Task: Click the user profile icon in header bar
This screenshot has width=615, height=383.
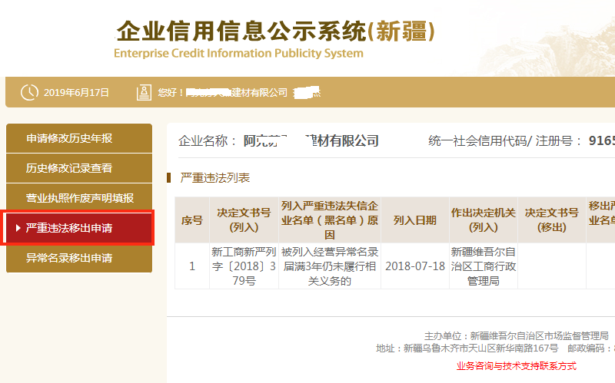Action: (143, 92)
